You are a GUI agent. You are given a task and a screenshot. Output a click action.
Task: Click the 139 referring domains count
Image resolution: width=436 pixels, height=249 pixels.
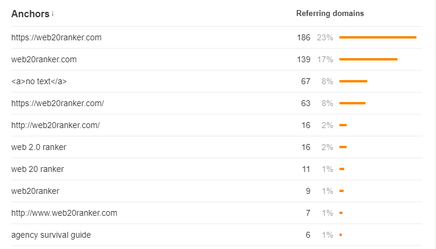[304, 59]
